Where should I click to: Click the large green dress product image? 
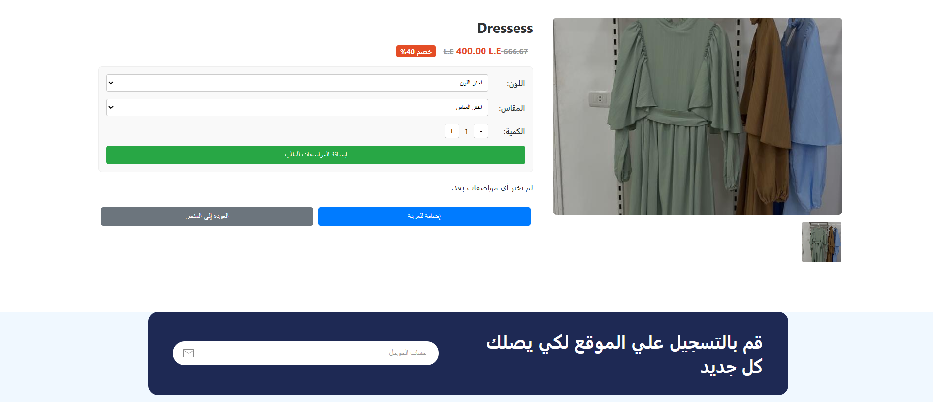pyautogui.click(x=698, y=116)
